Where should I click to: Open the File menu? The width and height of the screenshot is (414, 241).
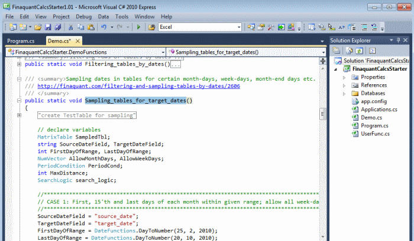(x=9, y=16)
